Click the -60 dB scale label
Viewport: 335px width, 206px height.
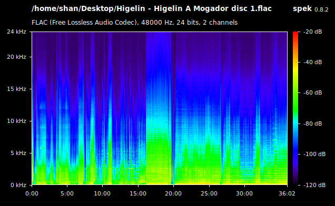[x=312, y=92]
